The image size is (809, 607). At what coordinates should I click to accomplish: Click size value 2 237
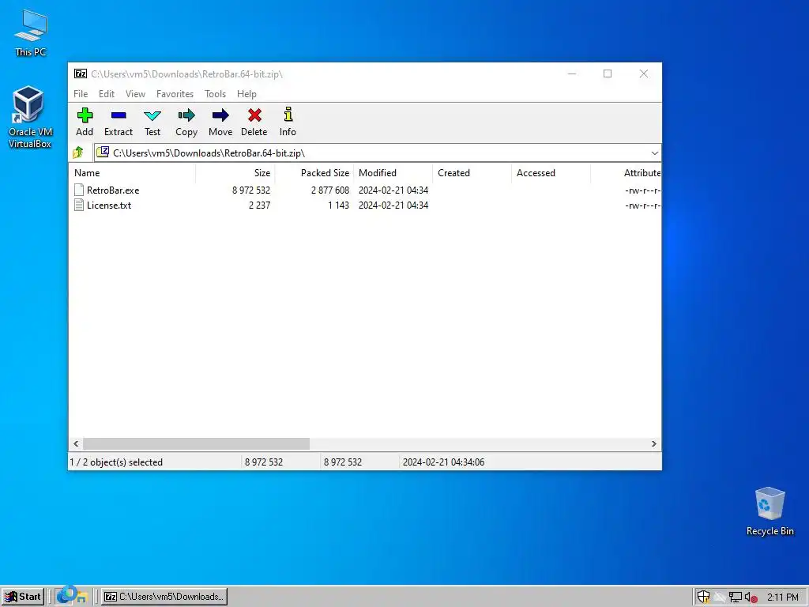point(259,205)
